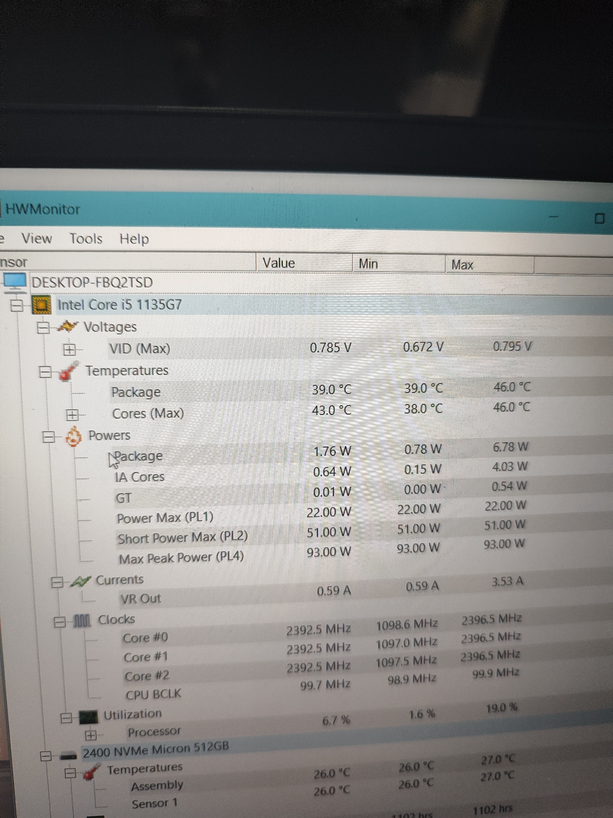This screenshot has width=613, height=818.
Task: Click the Voltages lightning icon
Action: [x=67, y=326]
